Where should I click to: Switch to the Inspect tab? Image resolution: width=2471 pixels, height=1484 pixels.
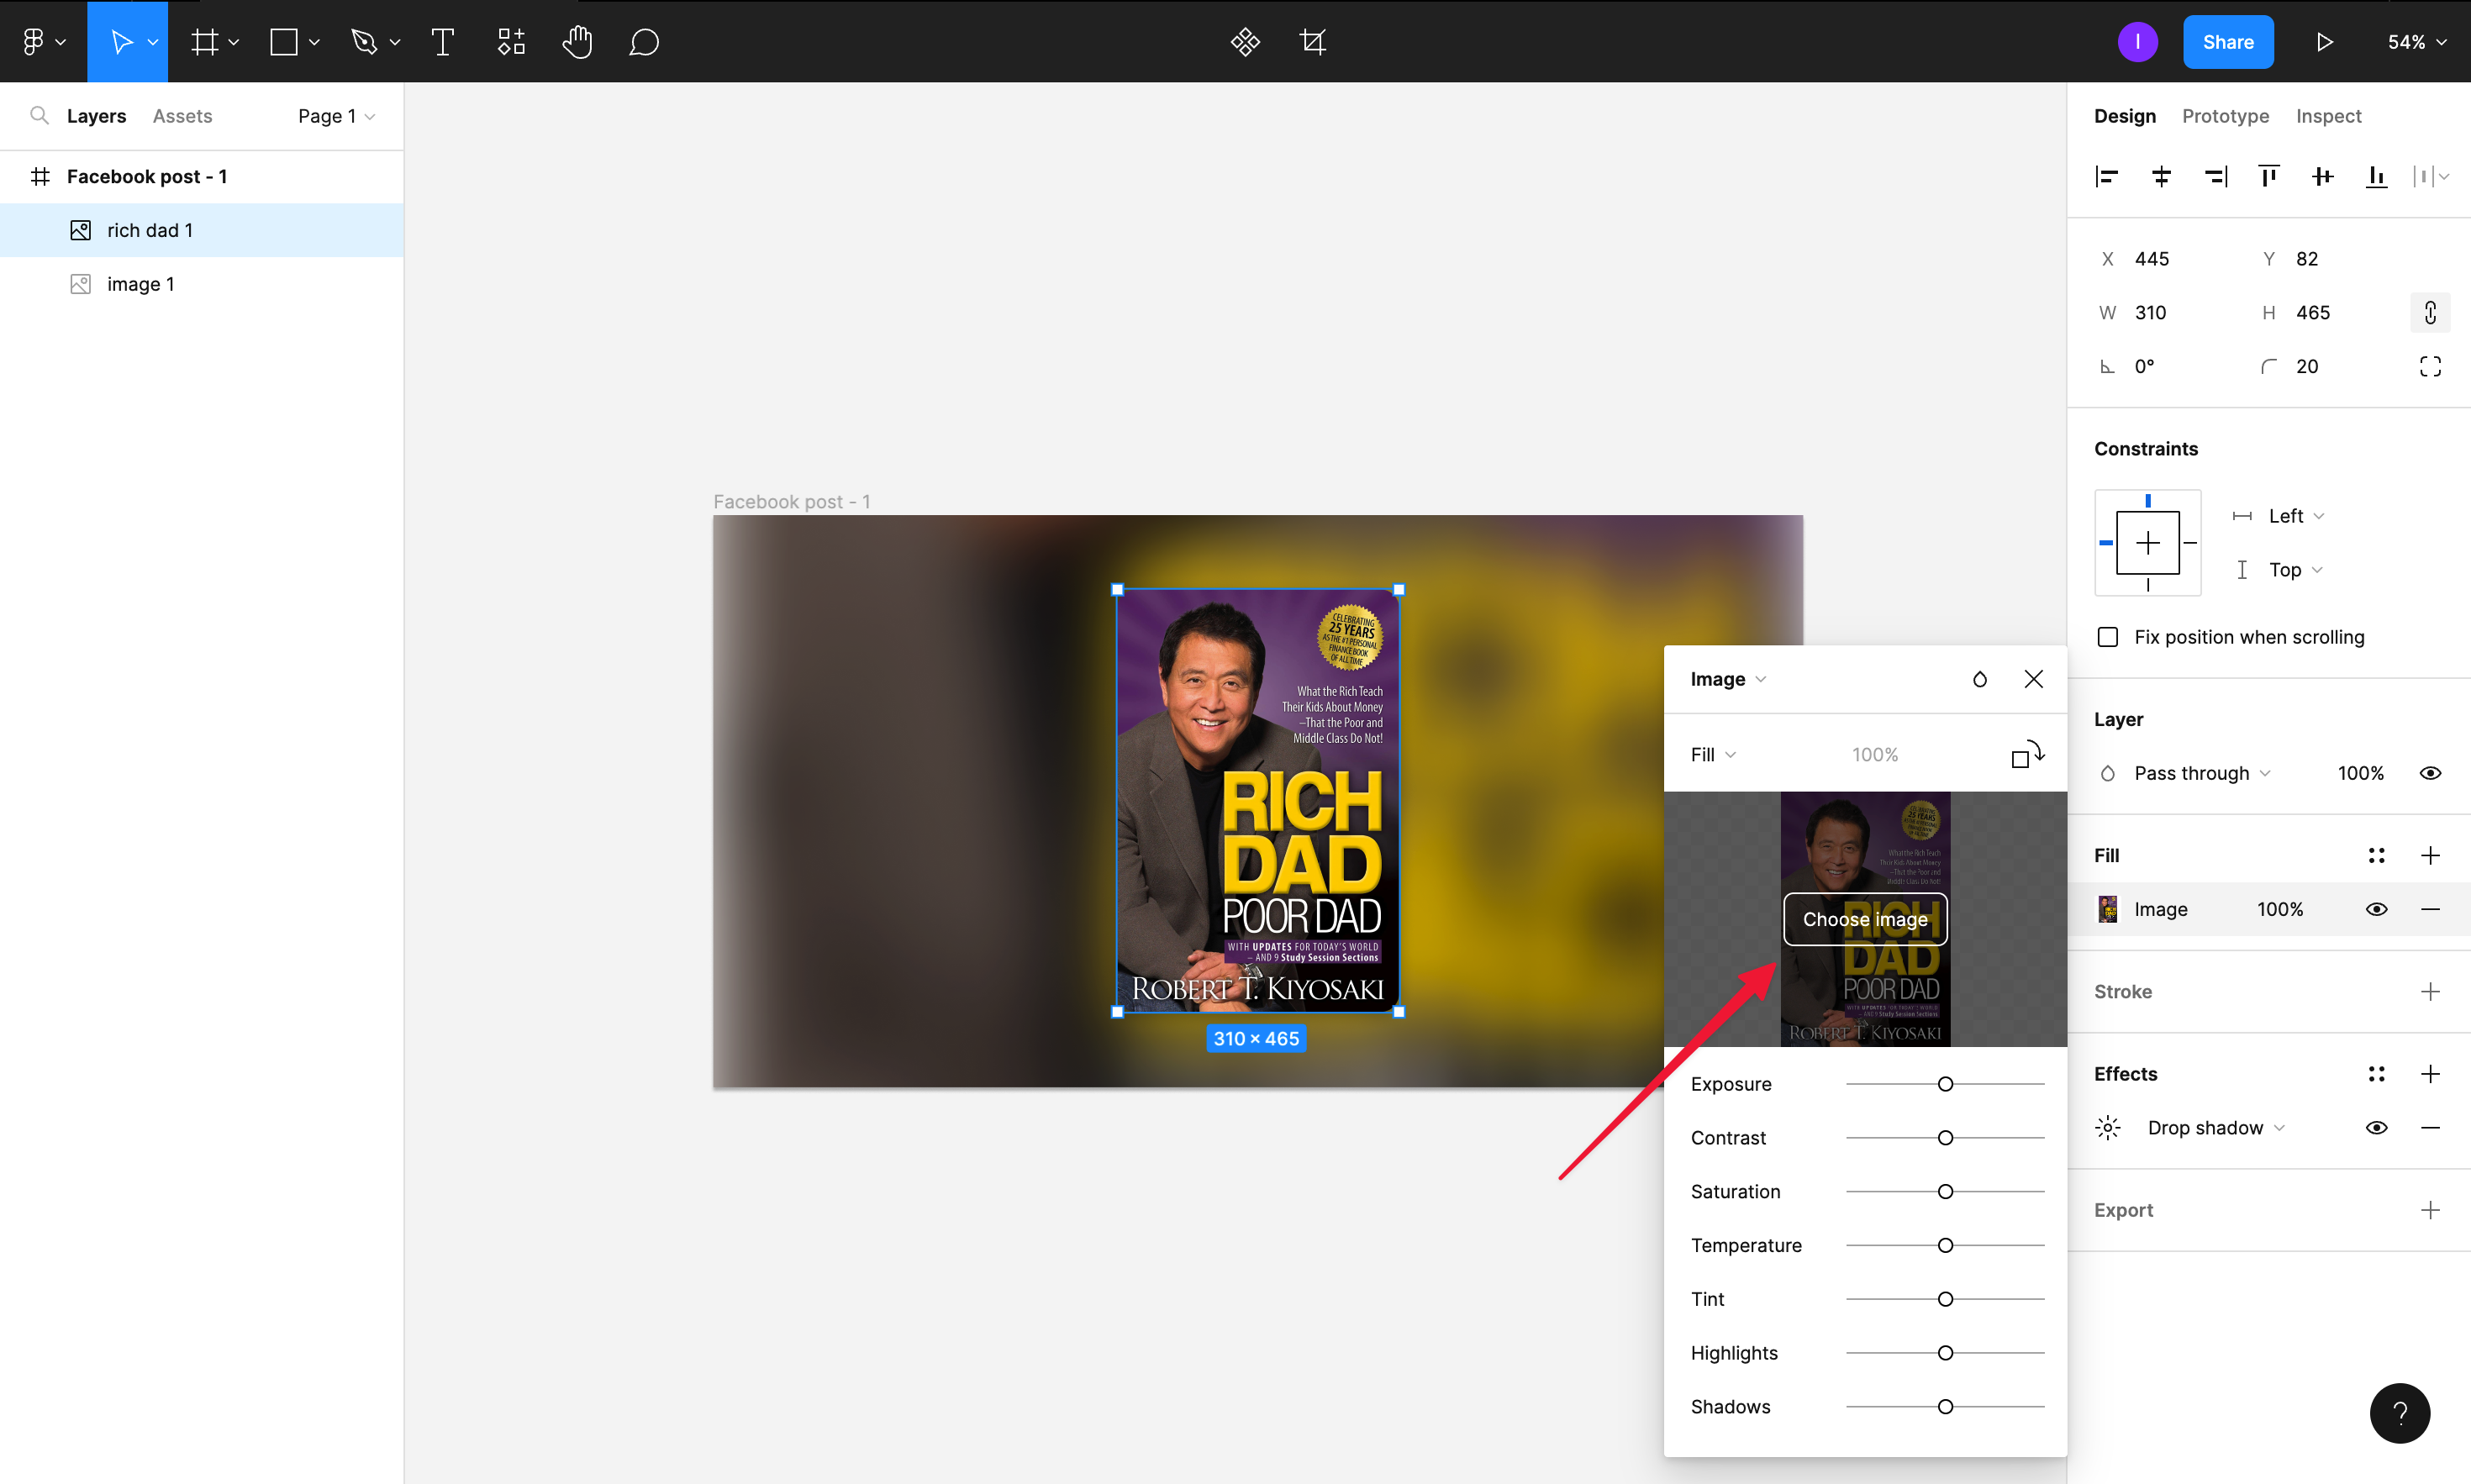(2328, 116)
